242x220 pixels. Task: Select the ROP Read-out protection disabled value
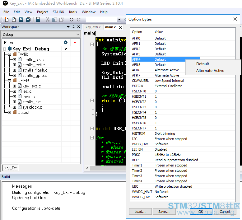[x=176, y=160]
